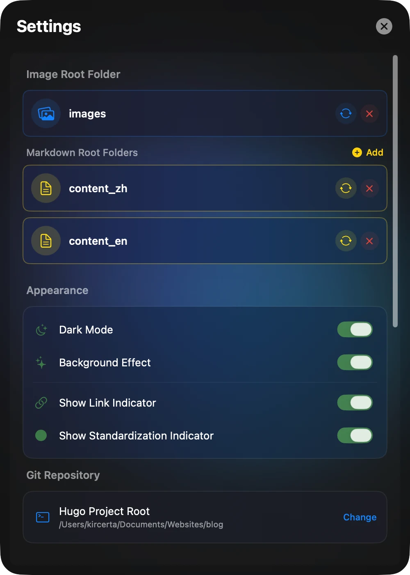This screenshot has height=575, width=410.
Task: Click the settings panel scrollbar
Action: click(x=395, y=191)
